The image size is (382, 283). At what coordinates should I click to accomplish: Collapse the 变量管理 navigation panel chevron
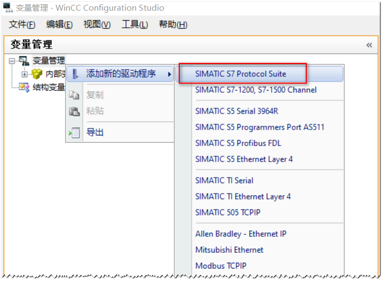point(369,45)
